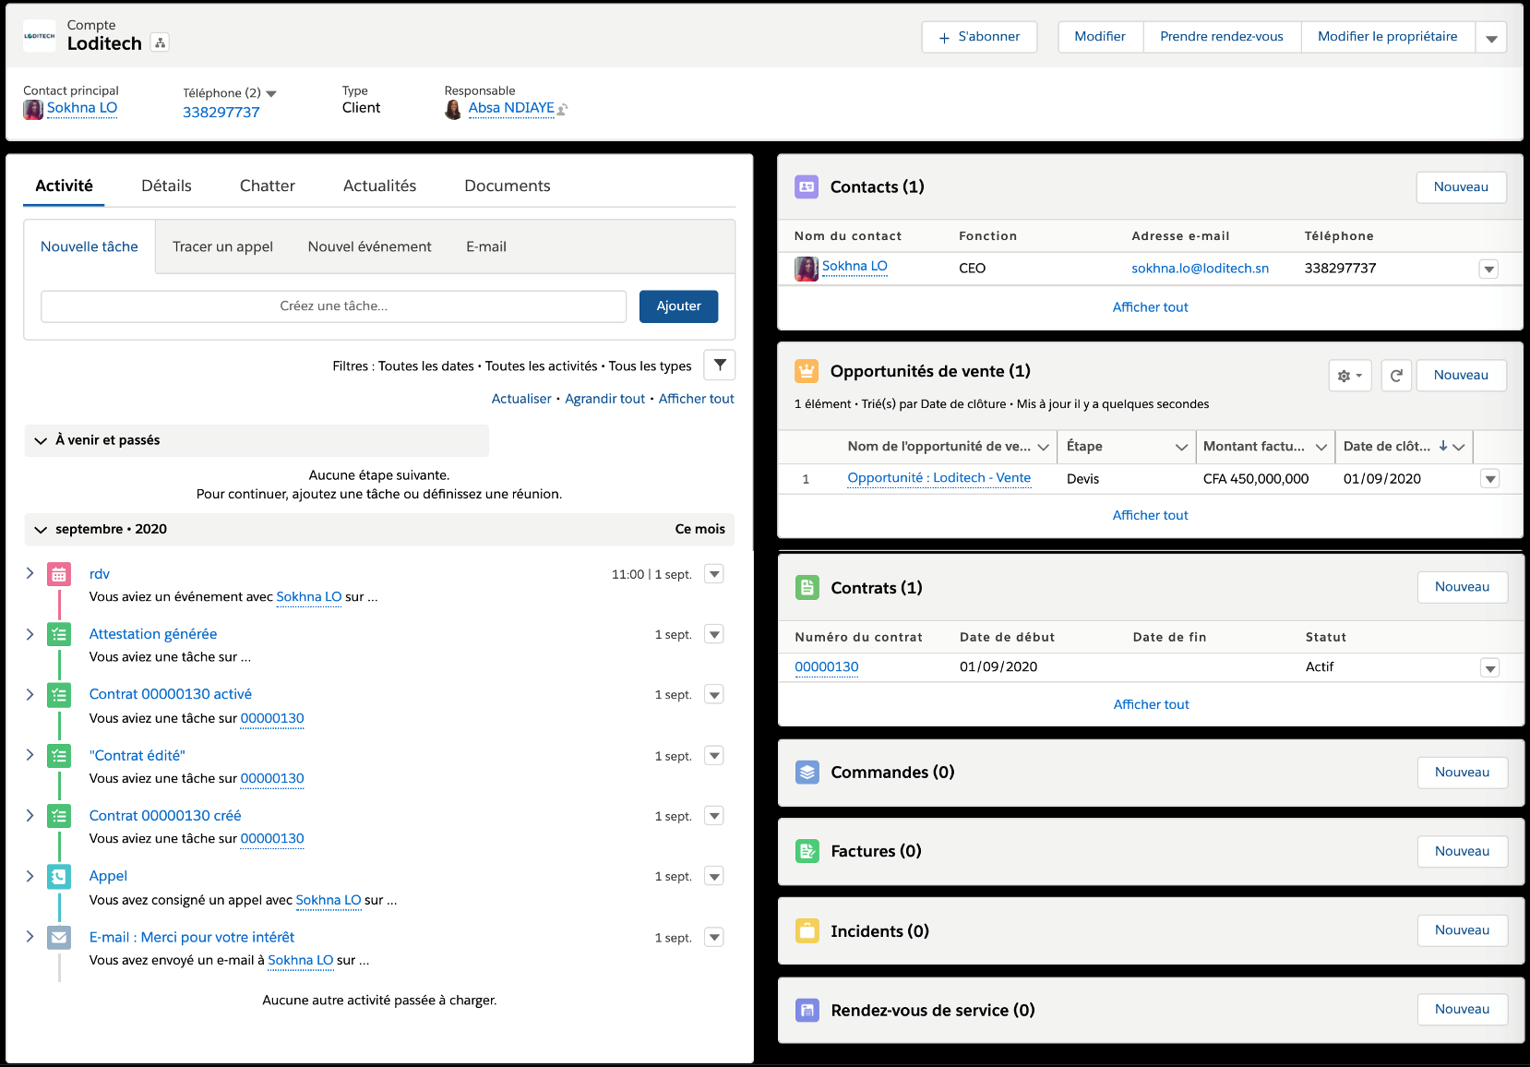The height and width of the screenshot is (1067, 1530).
Task: Click the calendar icon on the rdv event
Action: click(59, 573)
